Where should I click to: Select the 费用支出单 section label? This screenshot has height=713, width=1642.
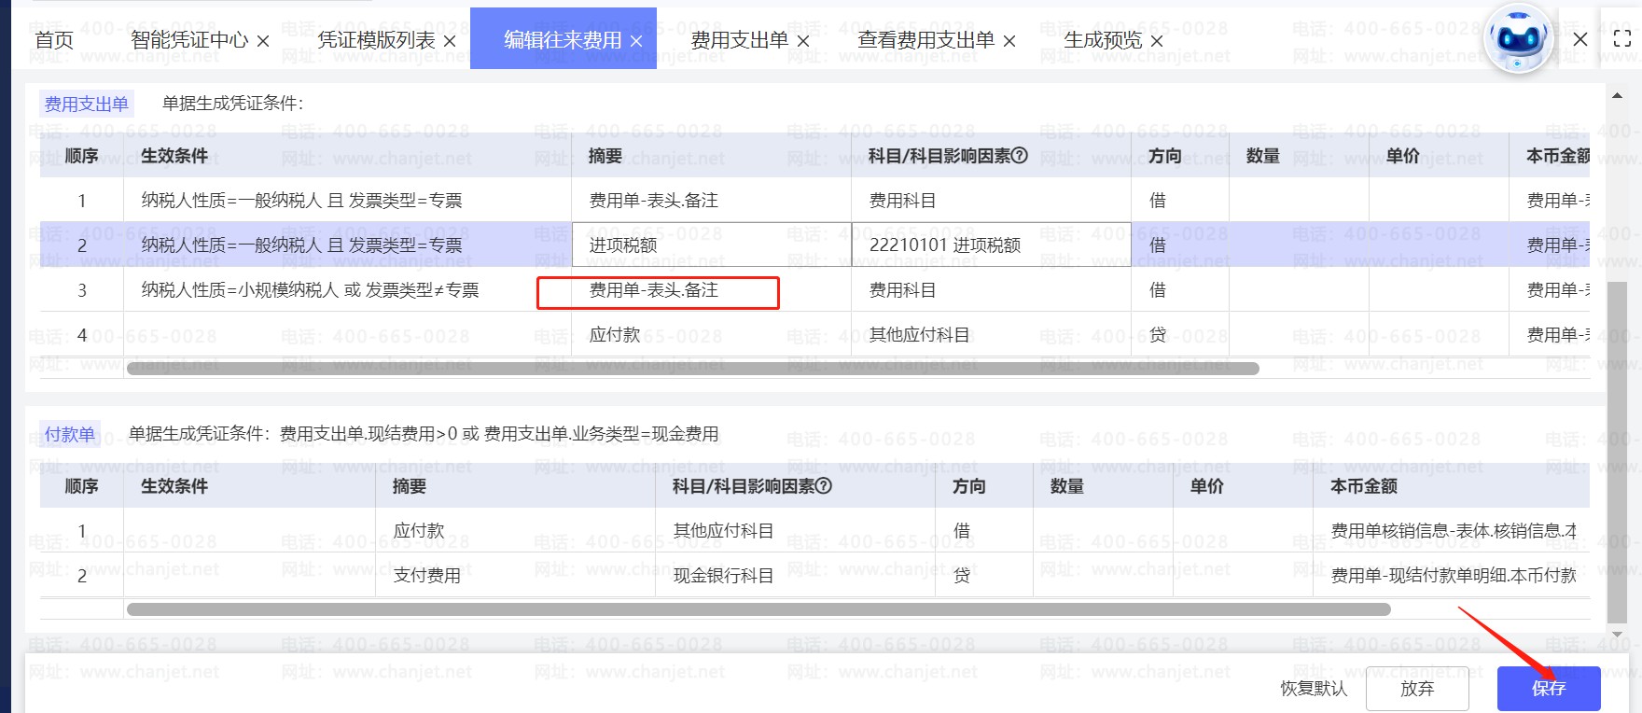[x=87, y=104]
